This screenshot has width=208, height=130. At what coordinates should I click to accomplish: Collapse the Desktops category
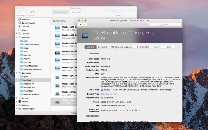pyautogui.click(x=17, y=37)
